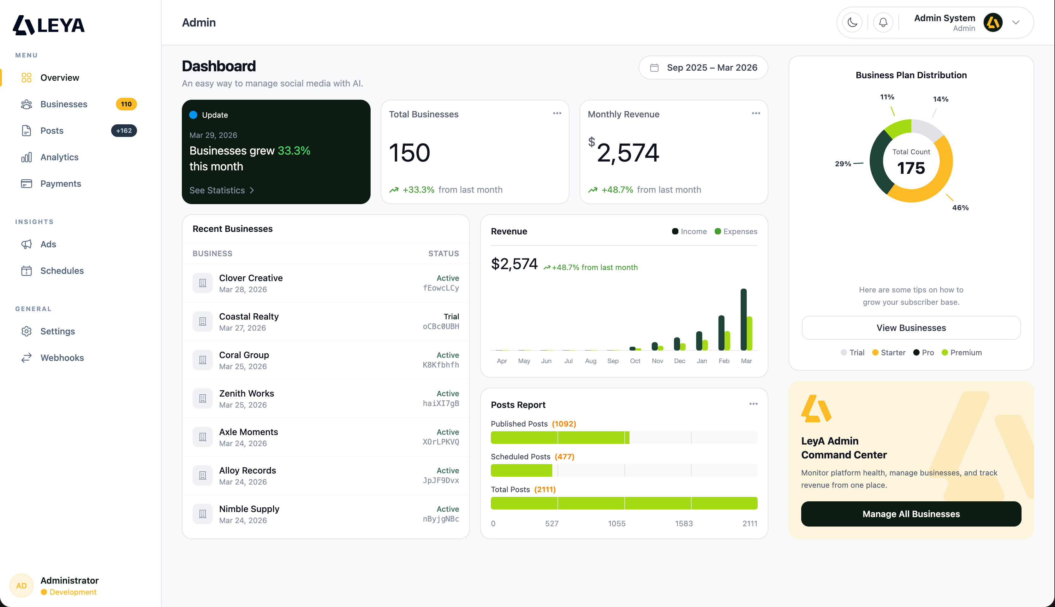Open Settings from the General menu
This screenshot has height=607, width=1055.
coord(57,331)
